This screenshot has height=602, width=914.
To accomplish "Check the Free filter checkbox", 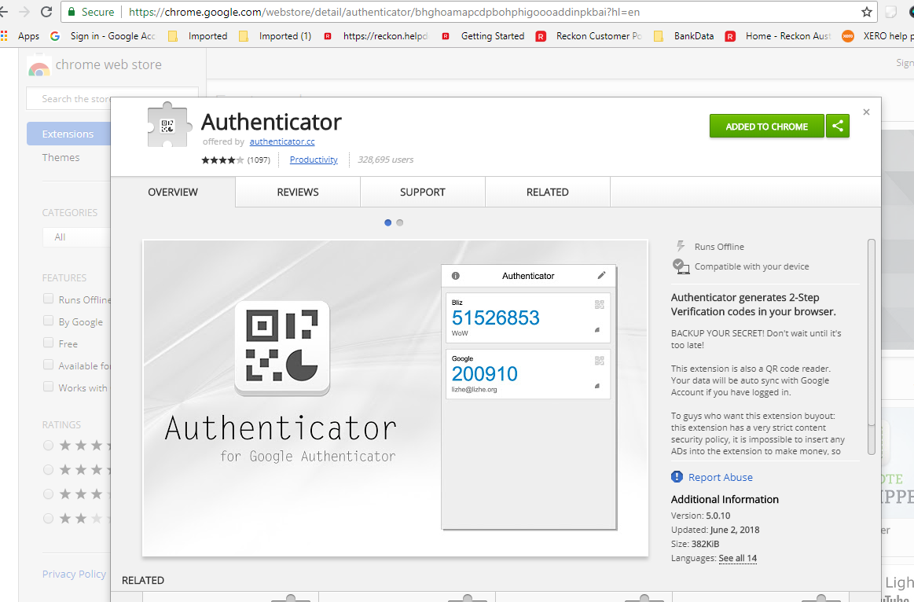I will click(49, 343).
